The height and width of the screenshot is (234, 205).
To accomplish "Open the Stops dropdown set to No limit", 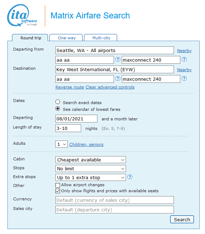I will pyautogui.click(x=91, y=169).
